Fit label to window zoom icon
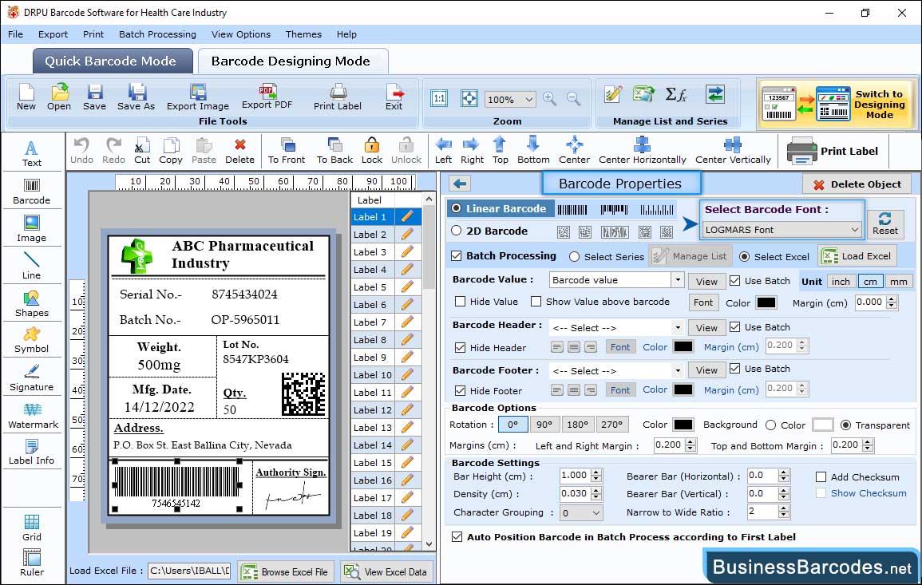This screenshot has height=585, width=922. pos(469,98)
